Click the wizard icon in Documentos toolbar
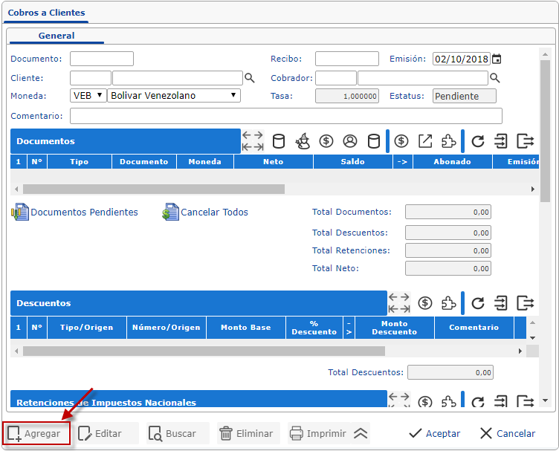This screenshot has height=451, width=559. point(303,141)
